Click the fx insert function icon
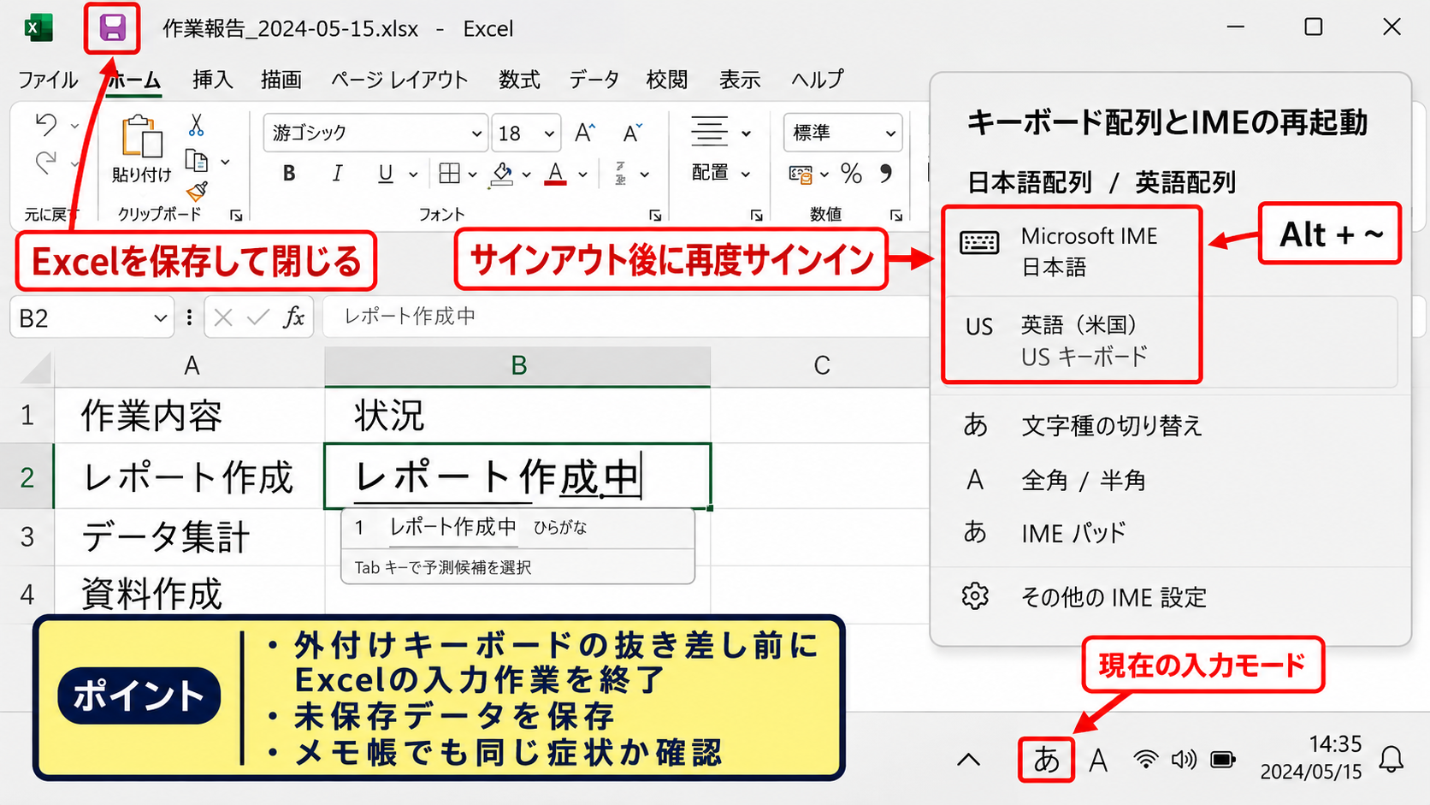Viewport: 1430px width, 805px height. (294, 317)
